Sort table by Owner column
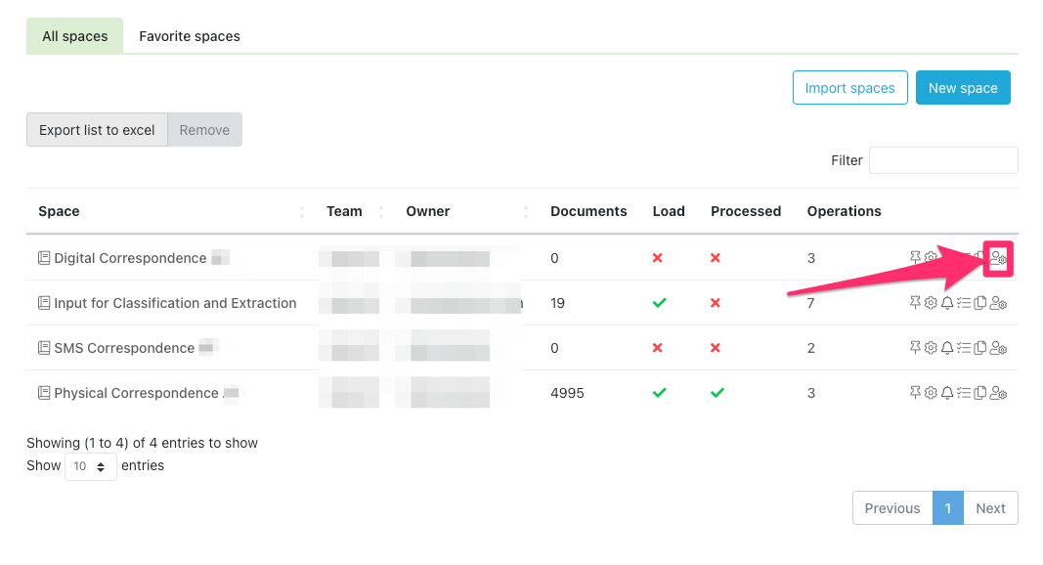 pos(428,211)
